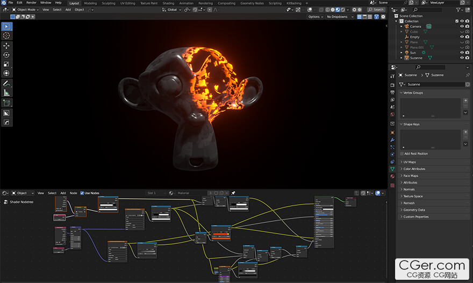Click the viewport Search button

(376, 10)
